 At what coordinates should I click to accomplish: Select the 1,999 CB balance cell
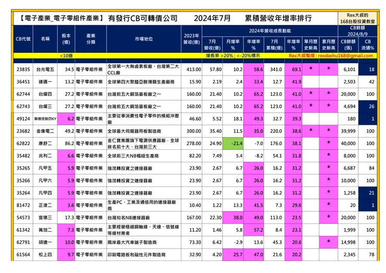pos(348,230)
